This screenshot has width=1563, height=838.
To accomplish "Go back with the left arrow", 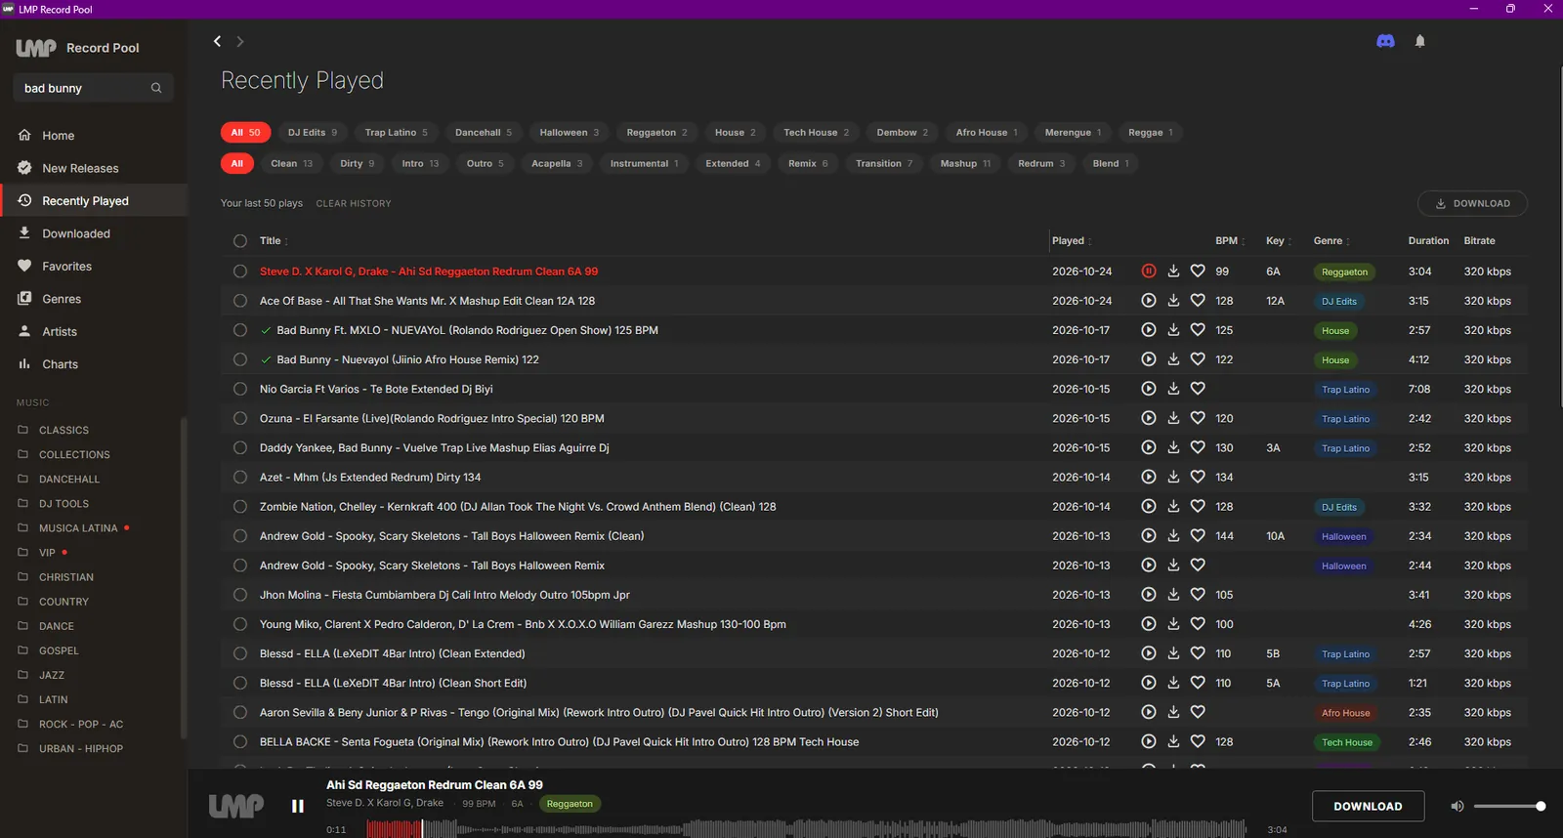I will [218, 41].
